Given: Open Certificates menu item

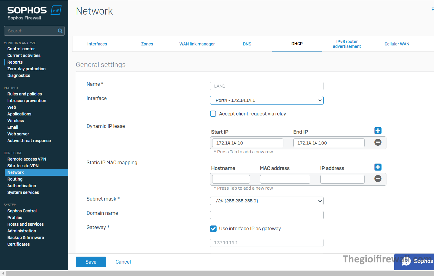Looking at the screenshot, I should (x=18, y=244).
